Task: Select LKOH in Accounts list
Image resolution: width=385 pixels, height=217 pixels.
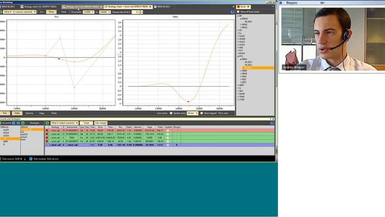Action: pos(6,136)
